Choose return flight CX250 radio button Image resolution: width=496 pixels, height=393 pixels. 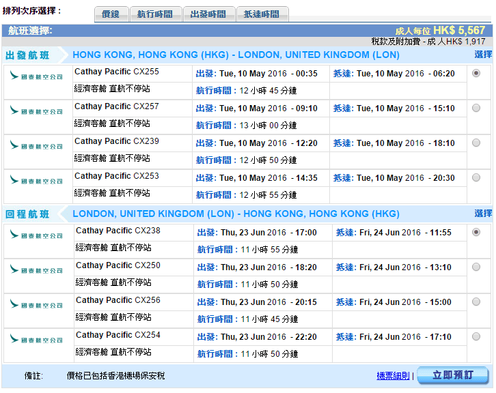(x=476, y=267)
